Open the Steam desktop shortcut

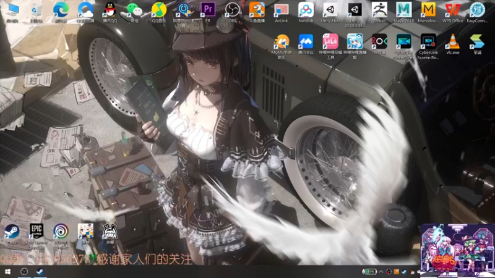click(12, 234)
